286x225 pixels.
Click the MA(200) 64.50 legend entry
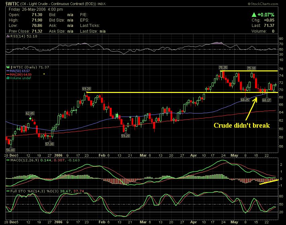(x=19, y=74)
